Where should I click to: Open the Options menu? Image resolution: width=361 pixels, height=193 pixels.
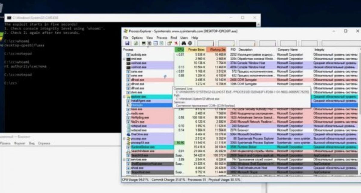coord(137,38)
